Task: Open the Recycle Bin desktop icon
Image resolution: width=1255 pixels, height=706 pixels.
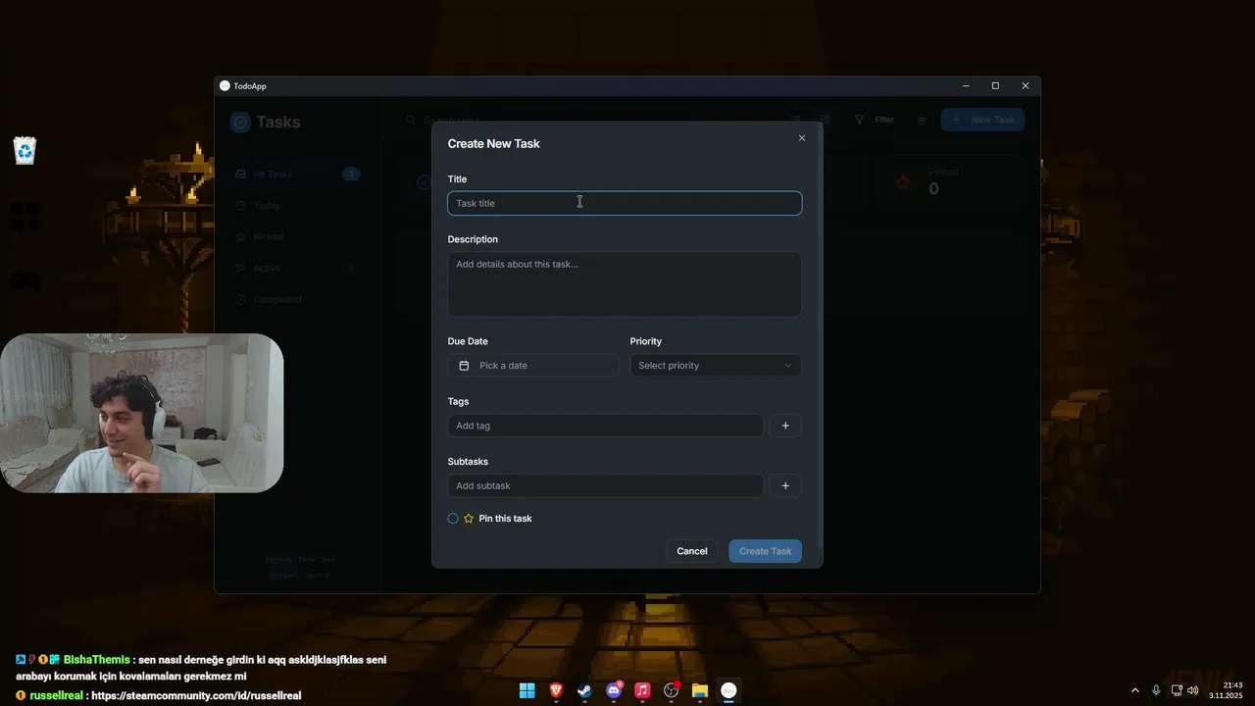Action: (25, 150)
